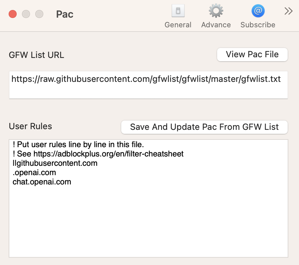The height and width of the screenshot is (265, 299).
Task: Click into the GFW List URL field
Action: (x=148, y=85)
